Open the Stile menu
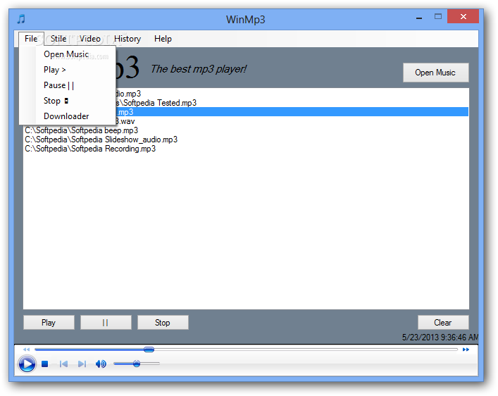This screenshot has width=498, height=396. (x=58, y=39)
